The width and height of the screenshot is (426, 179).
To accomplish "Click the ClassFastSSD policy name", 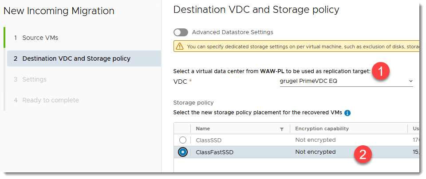I will [x=214, y=152].
